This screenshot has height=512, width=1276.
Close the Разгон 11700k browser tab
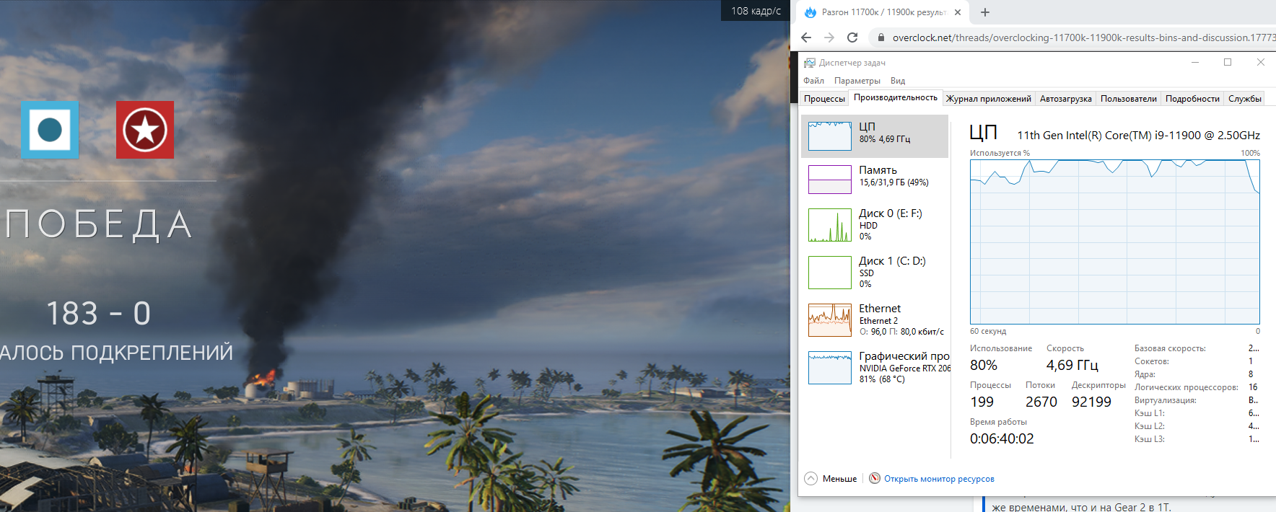pos(958,12)
